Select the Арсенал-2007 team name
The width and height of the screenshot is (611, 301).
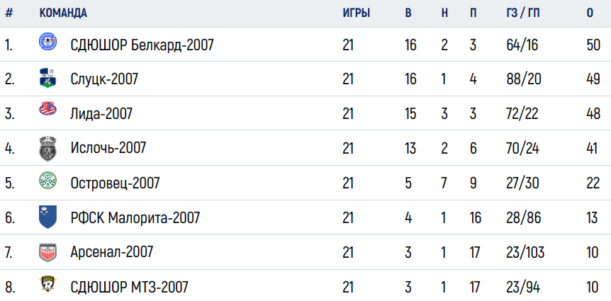click(x=112, y=252)
